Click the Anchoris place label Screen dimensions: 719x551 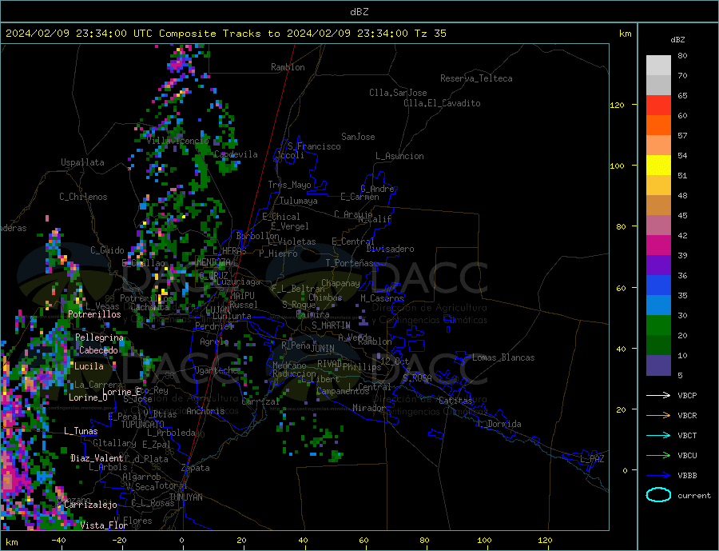(205, 411)
